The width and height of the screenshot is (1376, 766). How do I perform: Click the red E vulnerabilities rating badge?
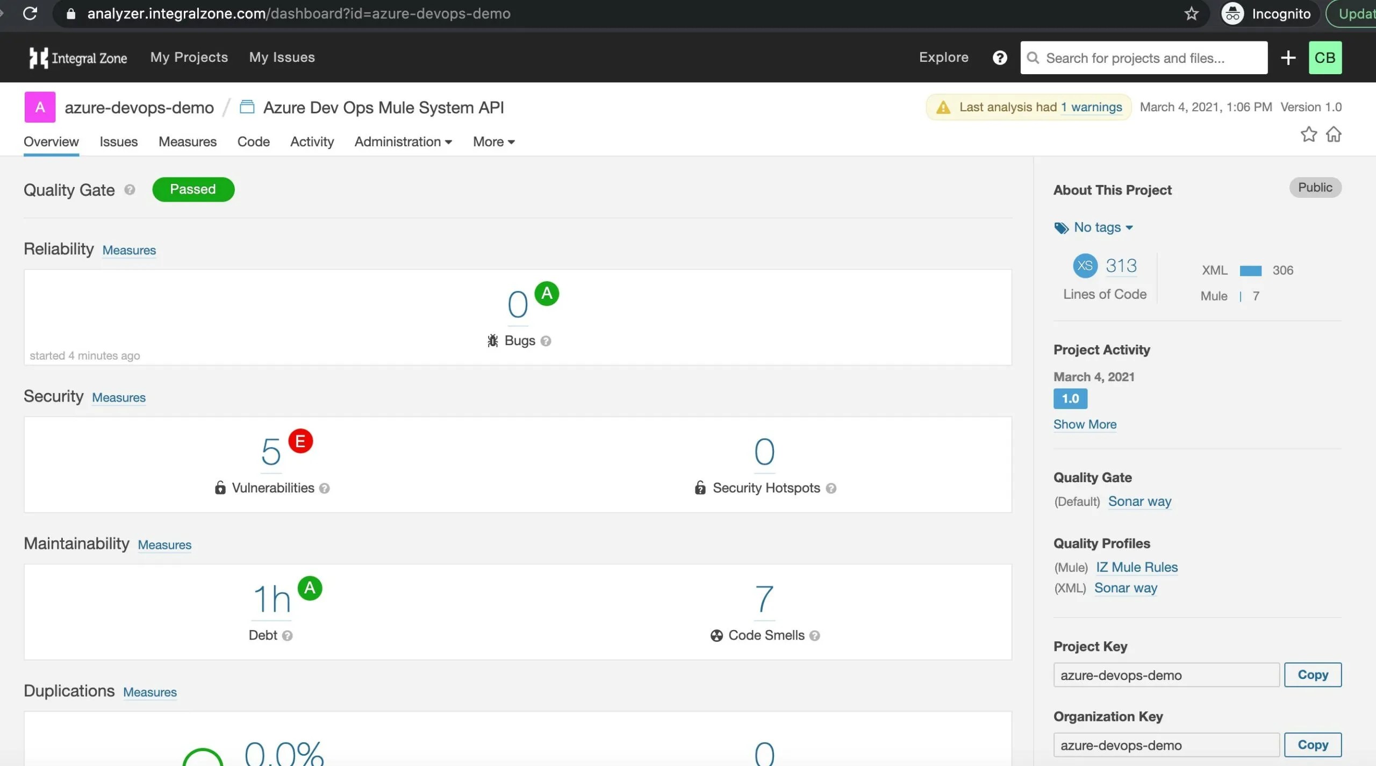coord(300,441)
